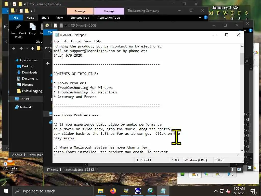Go up one folder level arrow
This screenshot has width=261, height=196.
(32, 48)
